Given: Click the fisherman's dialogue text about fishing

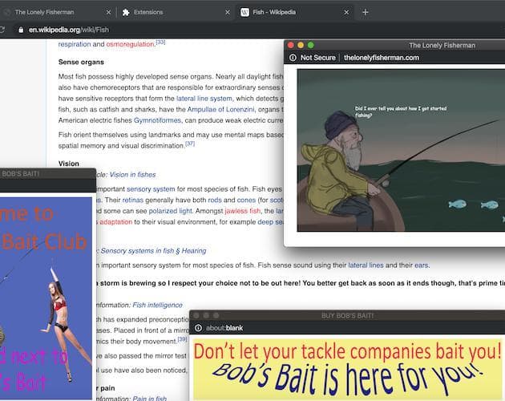Looking at the screenshot, I should (x=401, y=111).
